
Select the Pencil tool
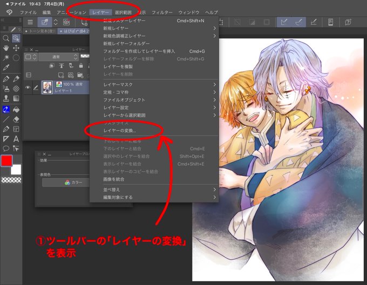[16, 79]
